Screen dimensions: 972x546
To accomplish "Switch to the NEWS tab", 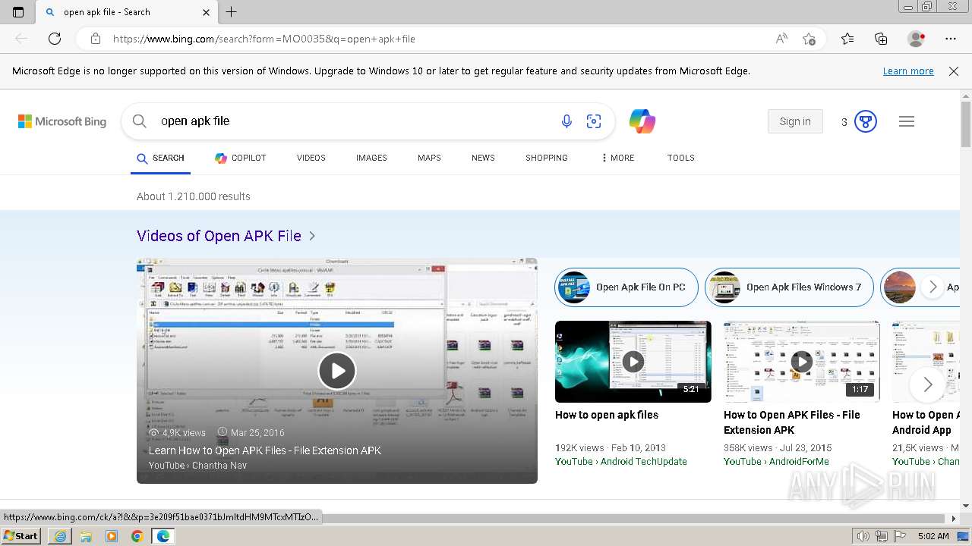I will pyautogui.click(x=483, y=158).
